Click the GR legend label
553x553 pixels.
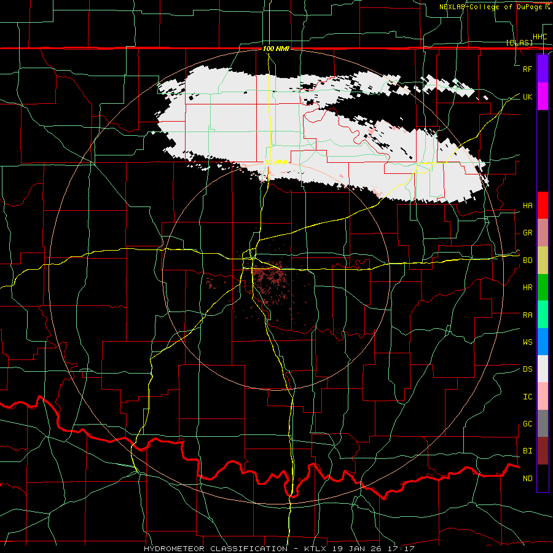pos(527,233)
